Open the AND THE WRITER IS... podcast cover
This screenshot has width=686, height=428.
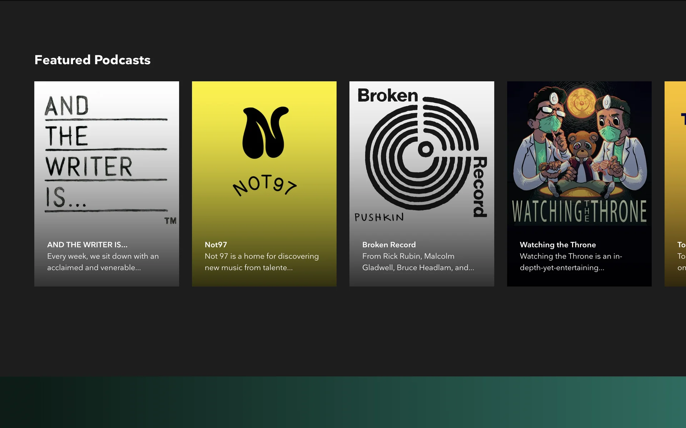[106, 153]
